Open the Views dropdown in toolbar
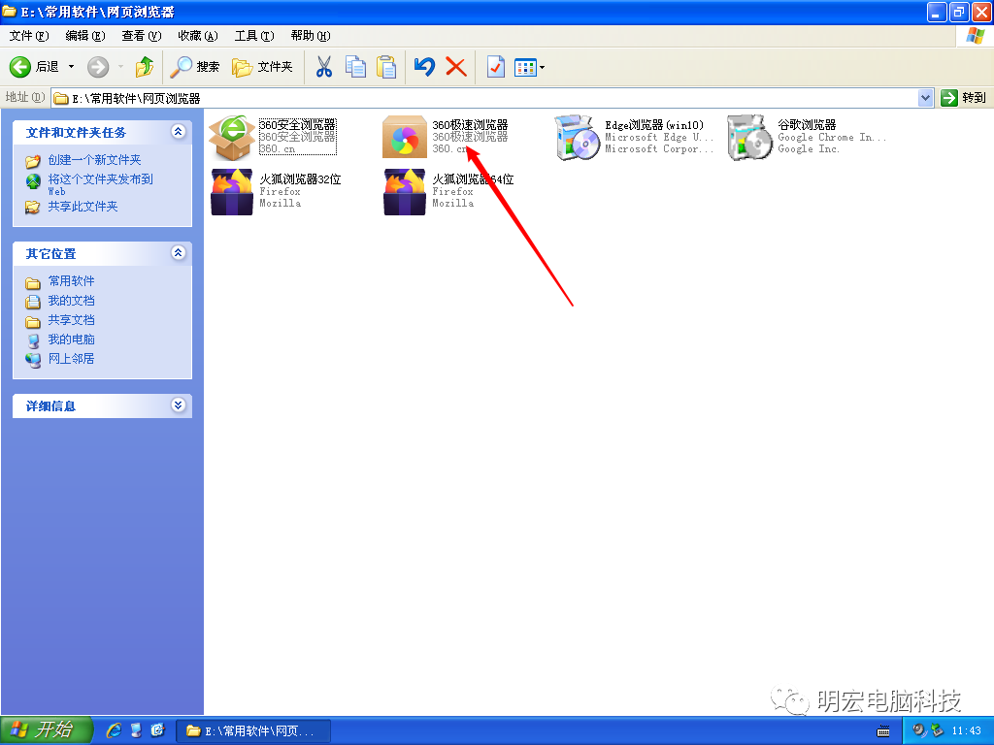Screen dimensions: 994x745 [530, 67]
